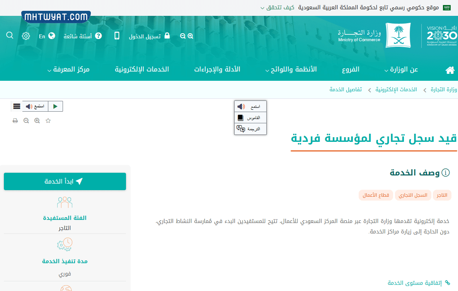This screenshot has height=291, width=458.
Task: Select القاموس from the popup menu
Action: [x=250, y=117]
